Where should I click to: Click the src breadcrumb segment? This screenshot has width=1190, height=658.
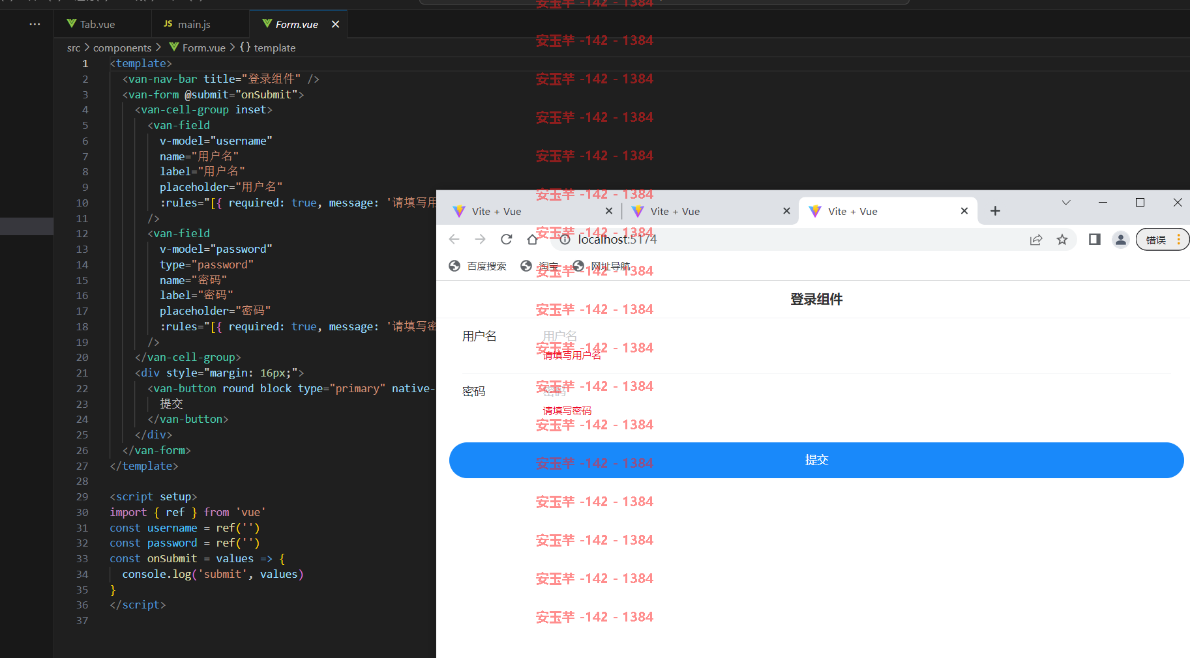click(74, 48)
